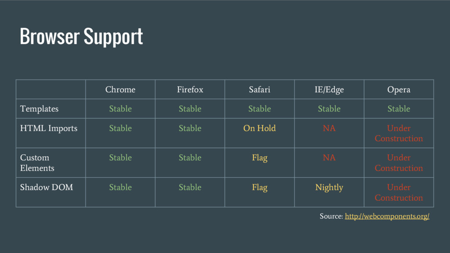Click Under Construction in Shadow DOM row
This screenshot has width=450, height=253.
click(399, 192)
